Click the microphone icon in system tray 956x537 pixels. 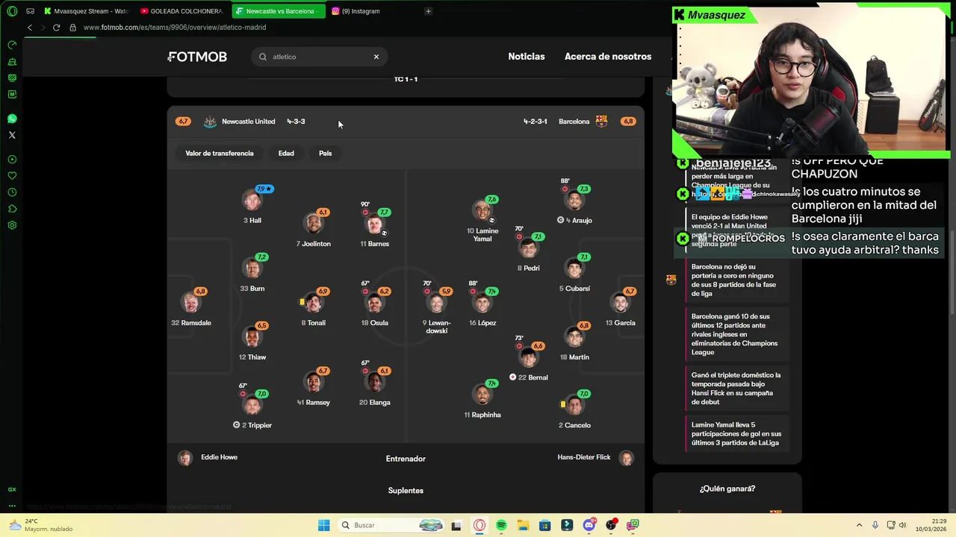[875, 525]
